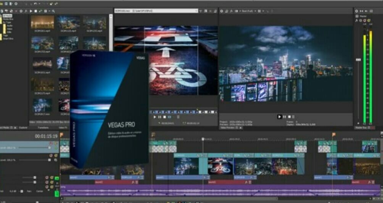The image size is (383, 203).
Task: Select the bicycle lane clip on timeline
Action: 221,166
